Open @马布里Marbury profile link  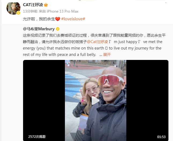click(x=39, y=29)
